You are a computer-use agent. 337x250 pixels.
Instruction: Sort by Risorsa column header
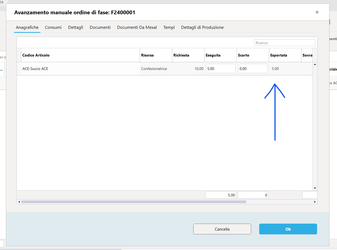tap(156, 55)
